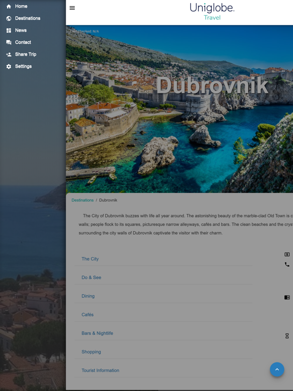
Task: Expand the Shopping section
Action: click(x=163, y=352)
